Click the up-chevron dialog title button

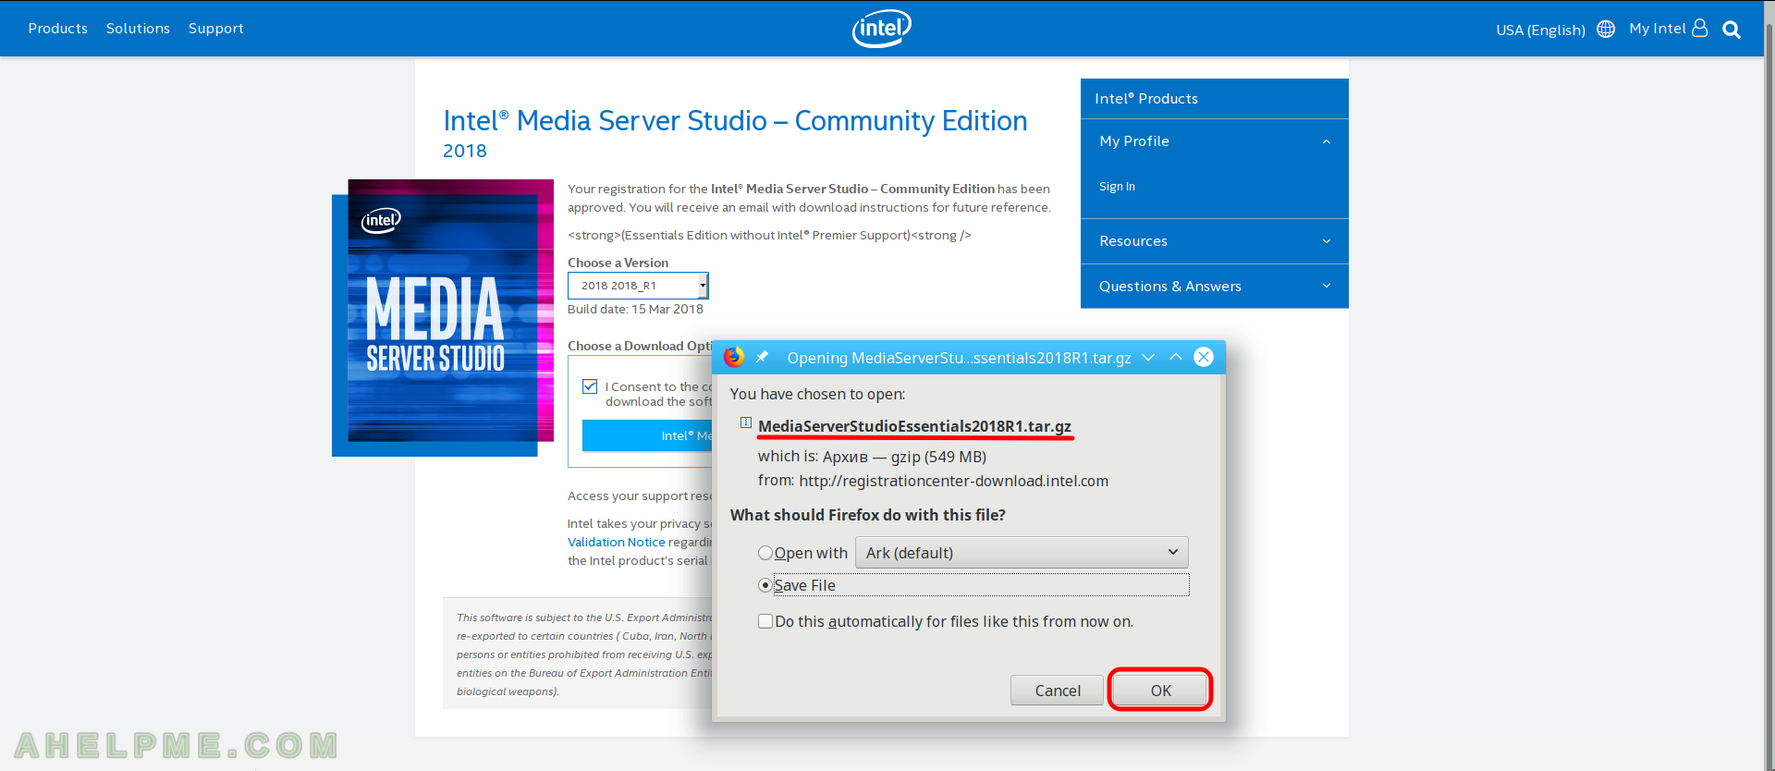(x=1176, y=357)
